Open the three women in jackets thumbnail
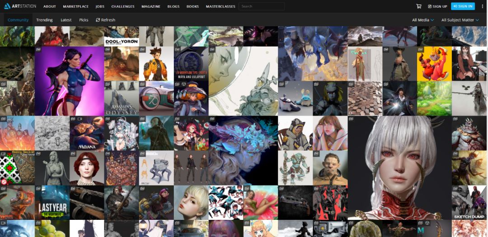488x237 pixels. tap(191, 168)
